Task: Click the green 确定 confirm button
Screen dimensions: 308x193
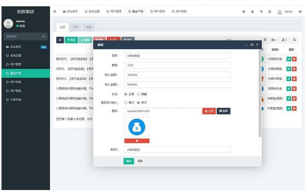Action: 128,161
